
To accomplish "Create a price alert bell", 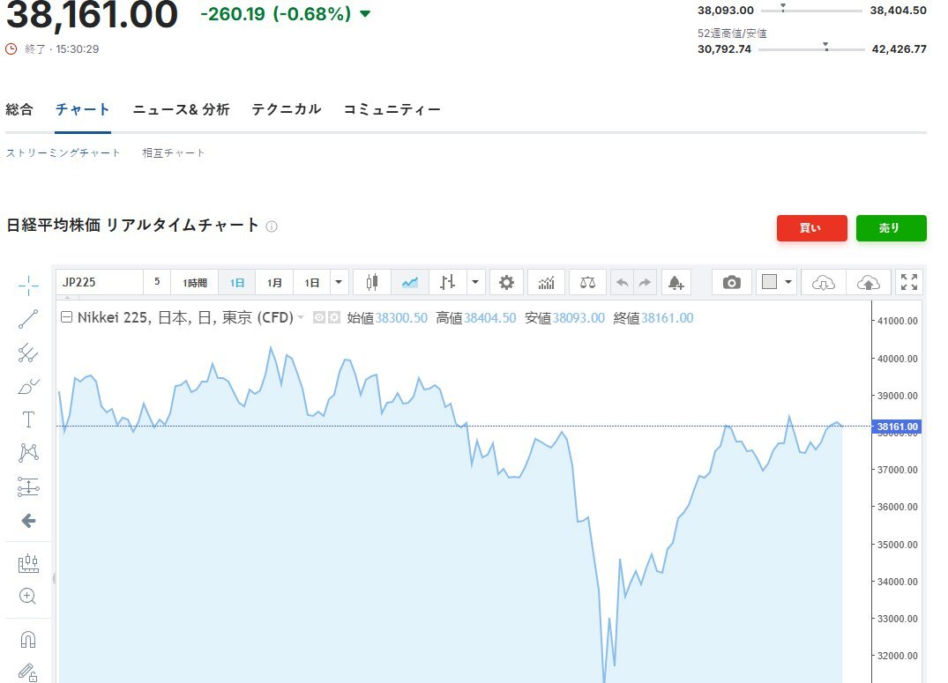I will pos(676,282).
